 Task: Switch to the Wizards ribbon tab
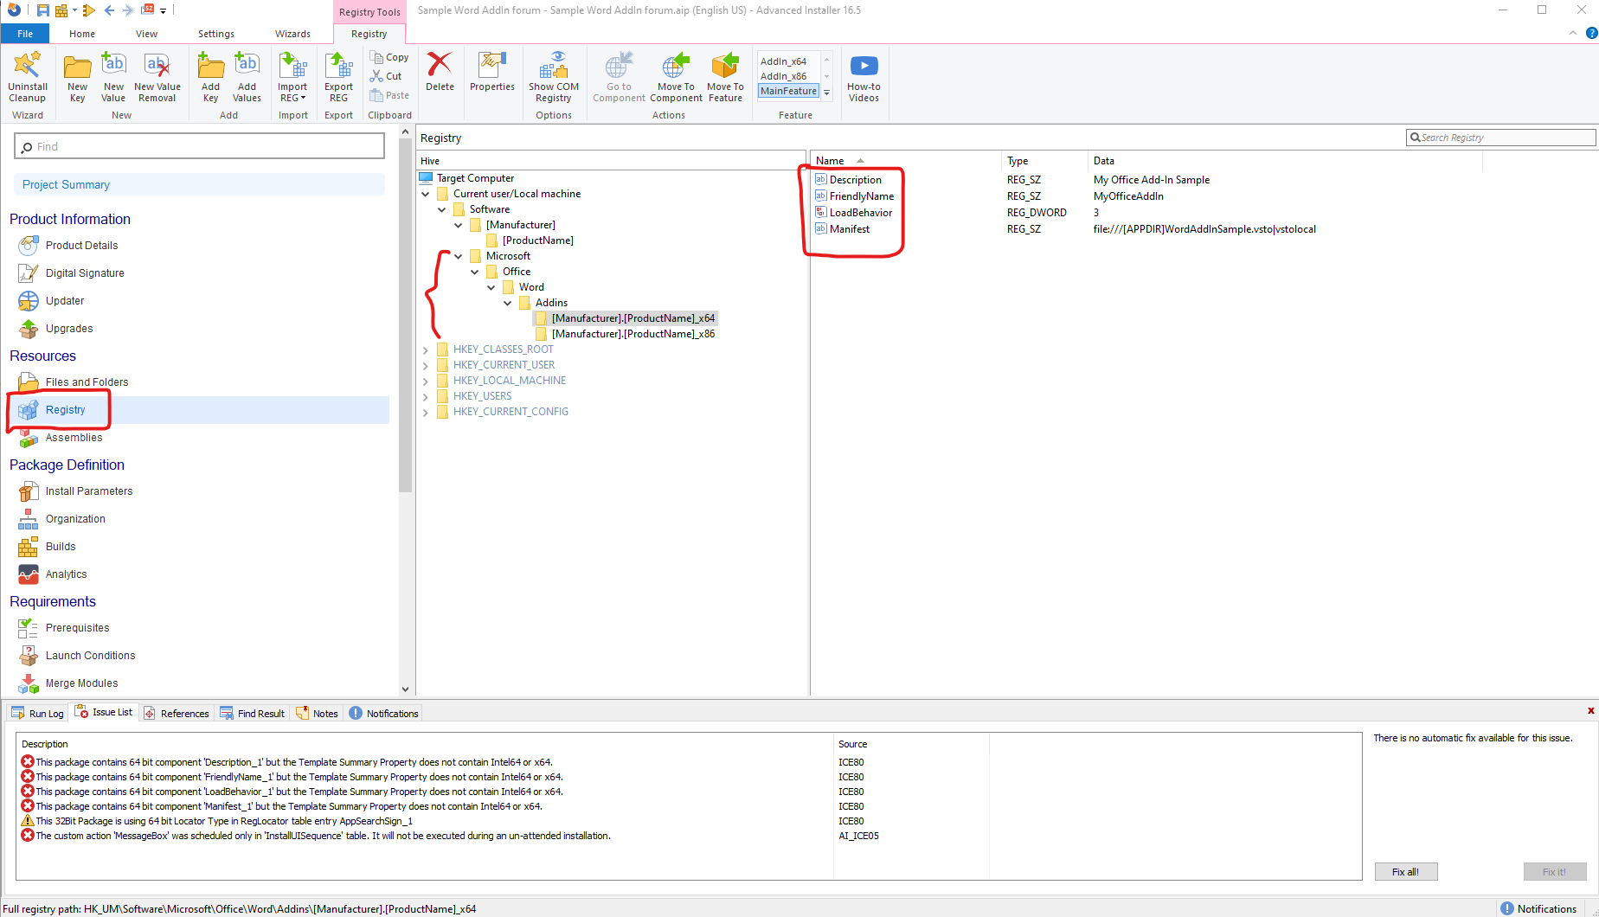pos(292,34)
